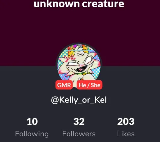The width and height of the screenshot is (160, 142).
Task: Tap the He / She pronoun badge
Action: [x=89, y=85]
